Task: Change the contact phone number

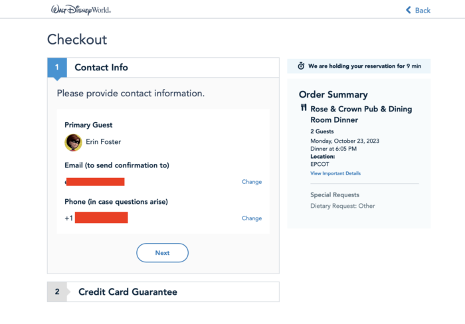Action: [252, 218]
